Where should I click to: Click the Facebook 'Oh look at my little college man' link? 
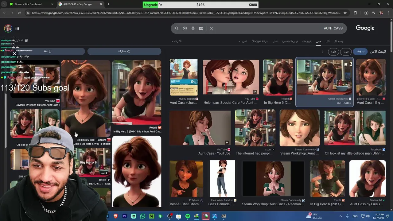pyautogui.click(x=355, y=153)
